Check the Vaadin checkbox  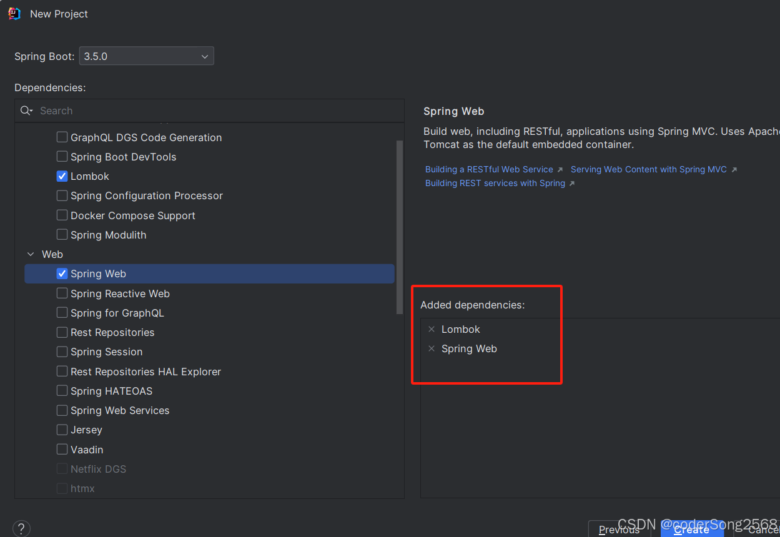[62, 450]
